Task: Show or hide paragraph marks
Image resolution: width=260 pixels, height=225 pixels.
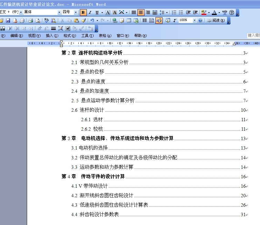Action: [175, 20]
